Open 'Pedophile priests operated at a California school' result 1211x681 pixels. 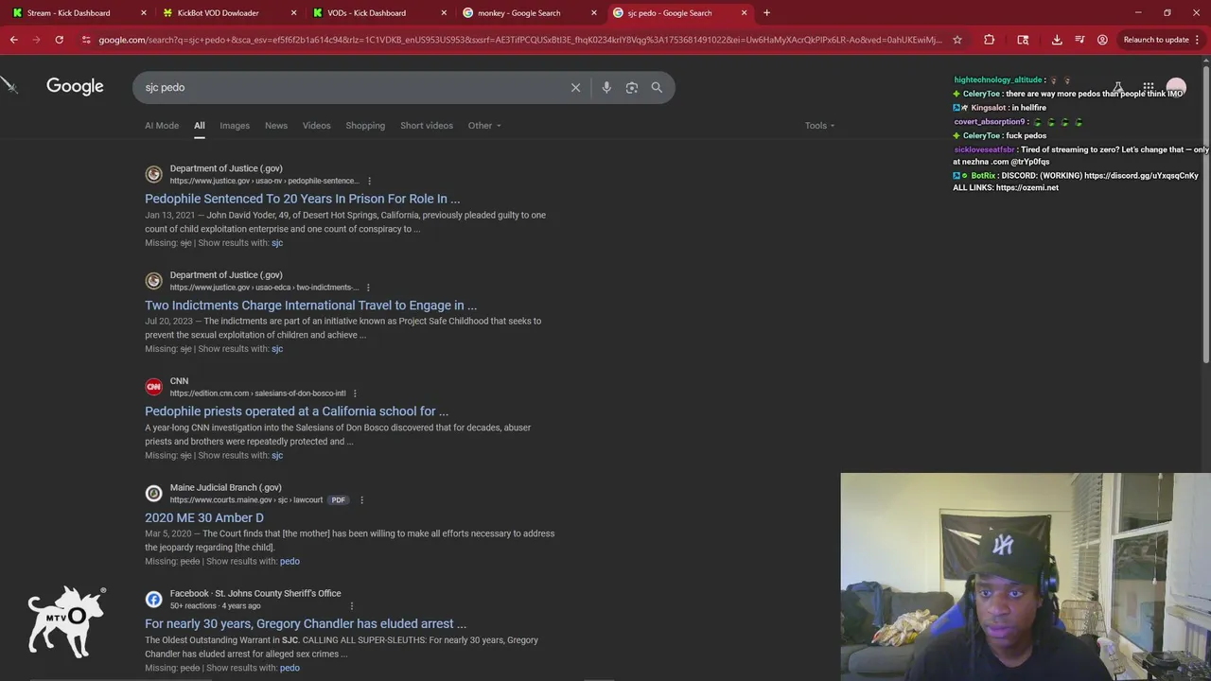click(x=297, y=411)
